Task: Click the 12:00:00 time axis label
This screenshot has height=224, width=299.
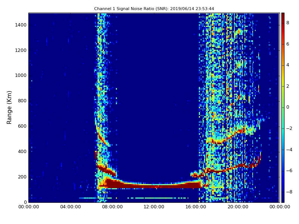Action: tap(154, 207)
